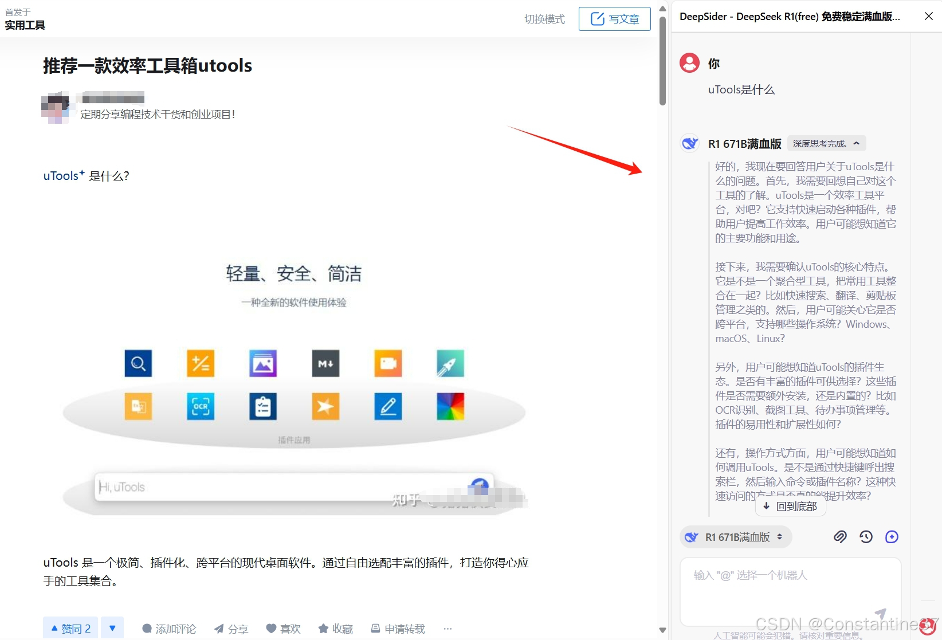Click the blue pencil edit plugin icon
The image size is (942, 640).
(x=388, y=406)
